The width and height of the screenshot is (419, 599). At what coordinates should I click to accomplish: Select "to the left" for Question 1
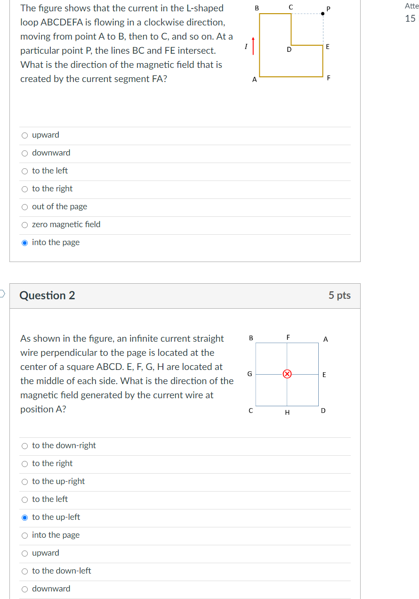24,171
